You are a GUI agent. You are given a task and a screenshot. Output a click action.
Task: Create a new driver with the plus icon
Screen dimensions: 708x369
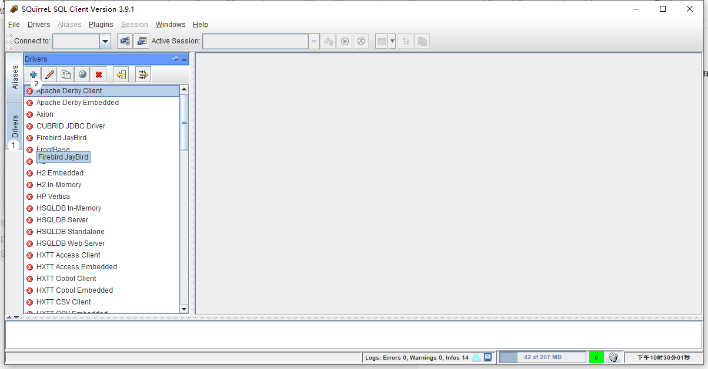(33, 75)
